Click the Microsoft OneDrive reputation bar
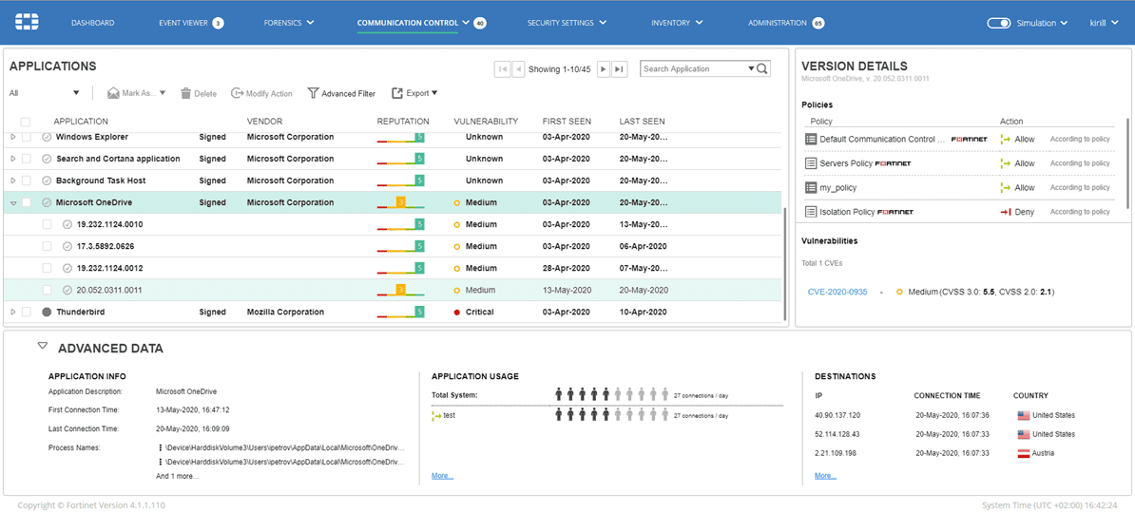Viewport: 1135px width, 513px height. pos(400,202)
